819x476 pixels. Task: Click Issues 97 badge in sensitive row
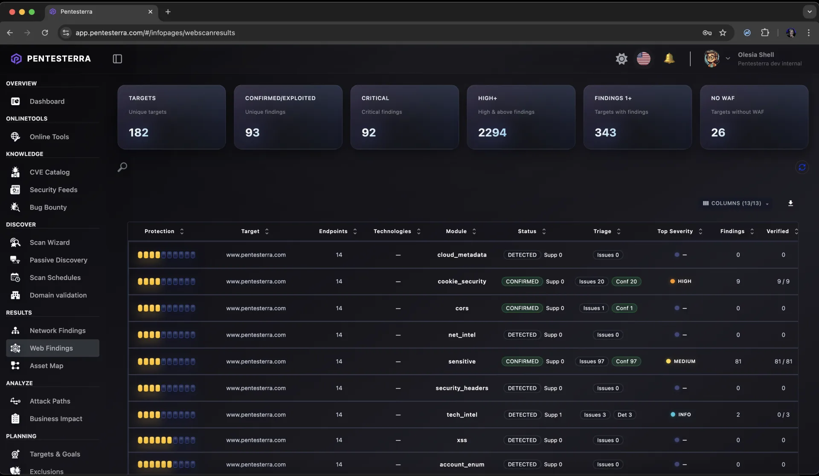tap(591, 361)
